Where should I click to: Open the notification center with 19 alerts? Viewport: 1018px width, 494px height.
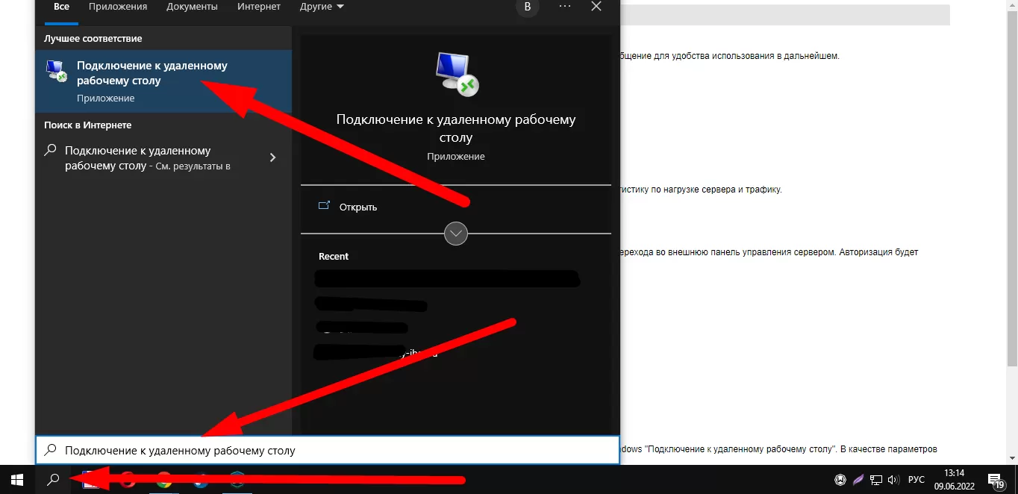(995, 480)
